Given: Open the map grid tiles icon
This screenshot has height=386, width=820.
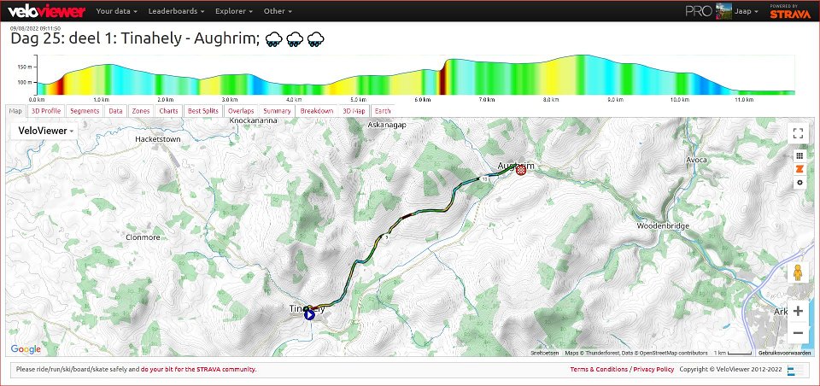Looking at the screenshot, I should click(x=799, y=156).
